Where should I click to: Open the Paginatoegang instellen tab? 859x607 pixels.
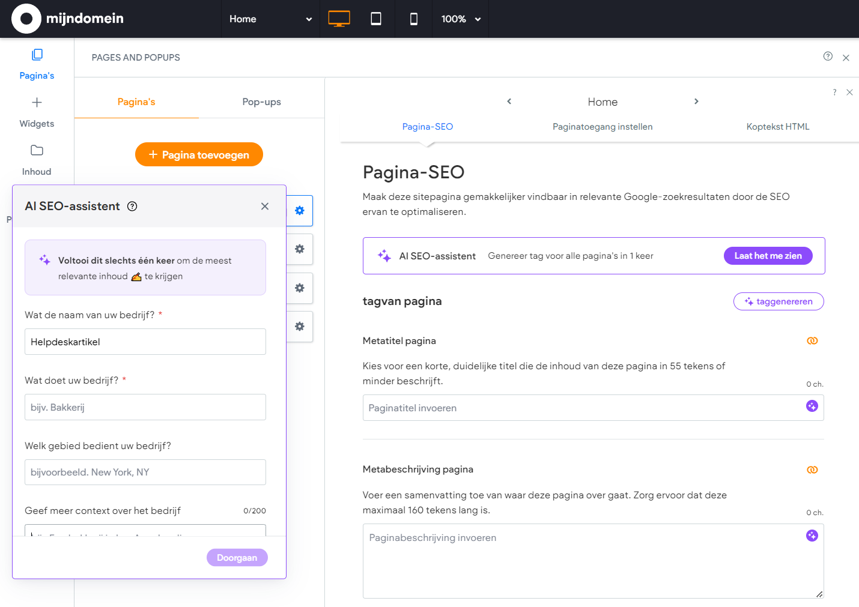(602, 127)
